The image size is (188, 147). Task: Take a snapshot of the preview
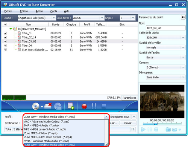click(x=168, y=130)
